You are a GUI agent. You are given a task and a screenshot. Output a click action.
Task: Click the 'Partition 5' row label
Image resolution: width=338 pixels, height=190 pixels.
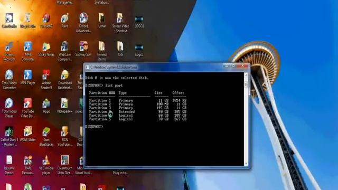tap(100, 119)
